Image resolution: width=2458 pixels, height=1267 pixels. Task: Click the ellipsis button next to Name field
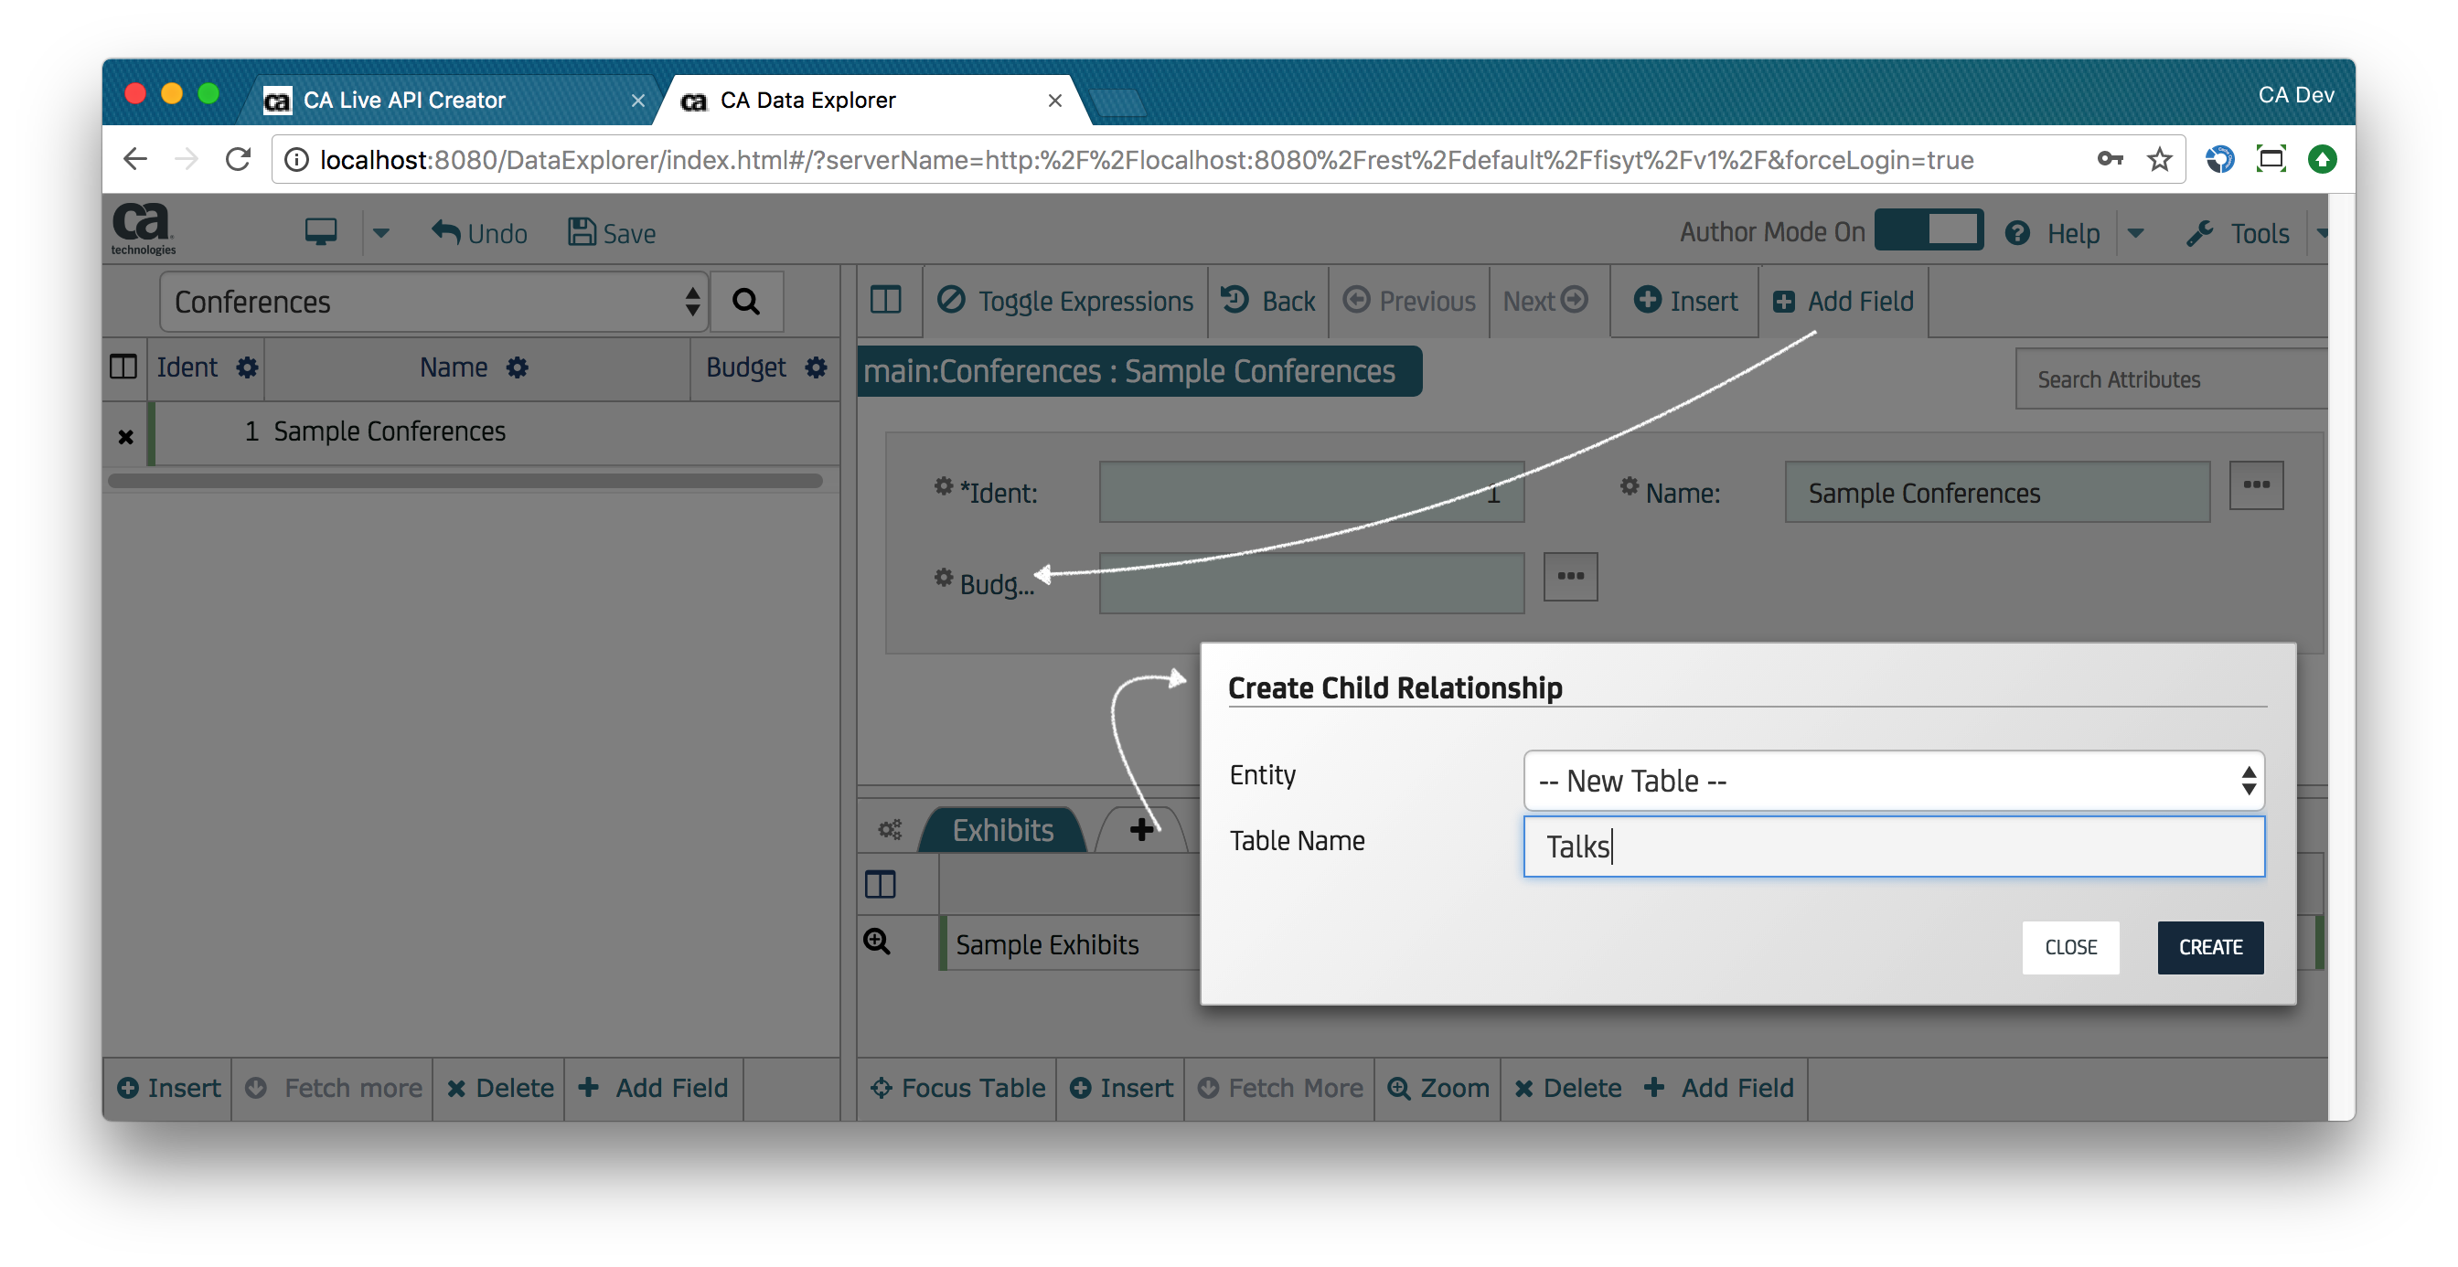coord(2256,484)
